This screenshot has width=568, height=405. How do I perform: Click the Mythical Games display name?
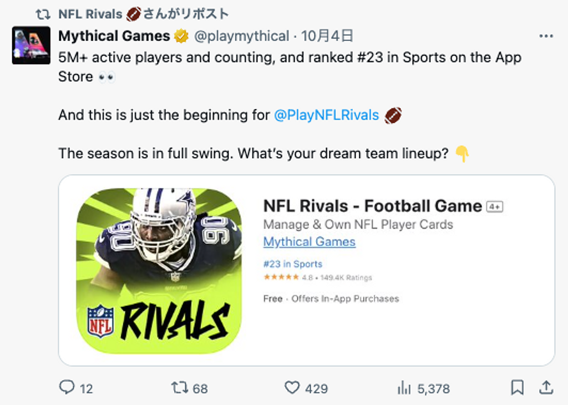pos(114,37)
